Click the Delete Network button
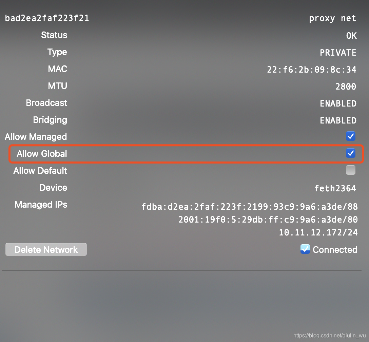Viewport: 369px width, 342px height. coord(46,249)
